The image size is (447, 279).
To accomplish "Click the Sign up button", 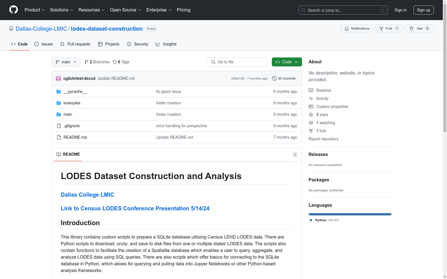I will pyautogui.click(x=424, y=10).
